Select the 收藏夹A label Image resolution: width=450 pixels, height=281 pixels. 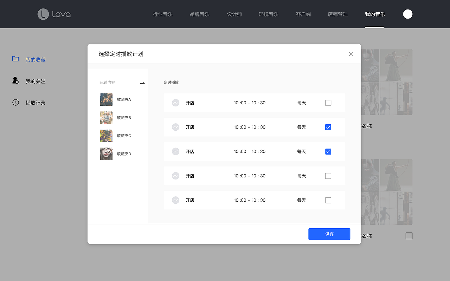tap(124, 99)
